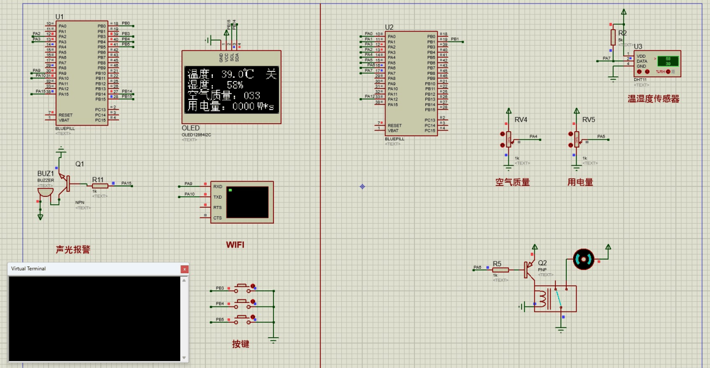Click the RV4 potentiometer increase arrow

(502, 135)
